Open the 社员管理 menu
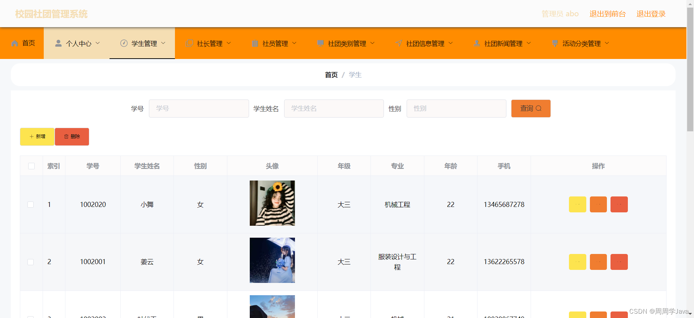 pyautogui.click(x=273, y=43)
